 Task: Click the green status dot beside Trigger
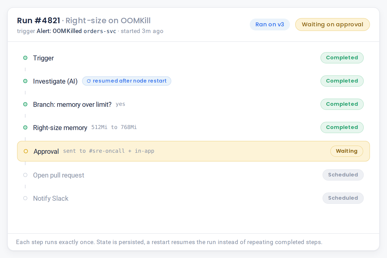click(x=25, y=58)
